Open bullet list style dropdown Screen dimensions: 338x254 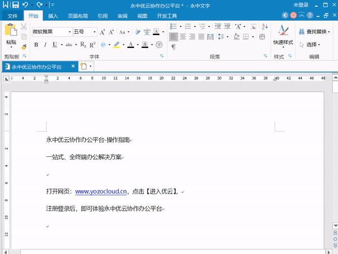click(x=181, y=27)
